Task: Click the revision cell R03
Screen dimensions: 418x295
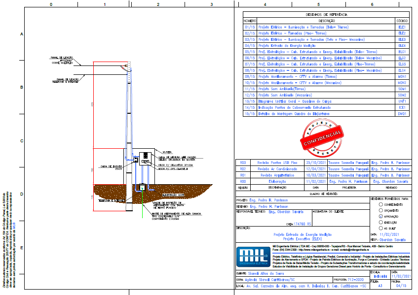Action: (243, 163)
